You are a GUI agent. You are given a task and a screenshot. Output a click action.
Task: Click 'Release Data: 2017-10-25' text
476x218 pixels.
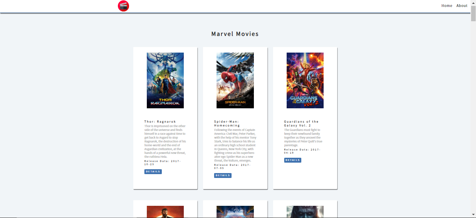tap(163, 163)
